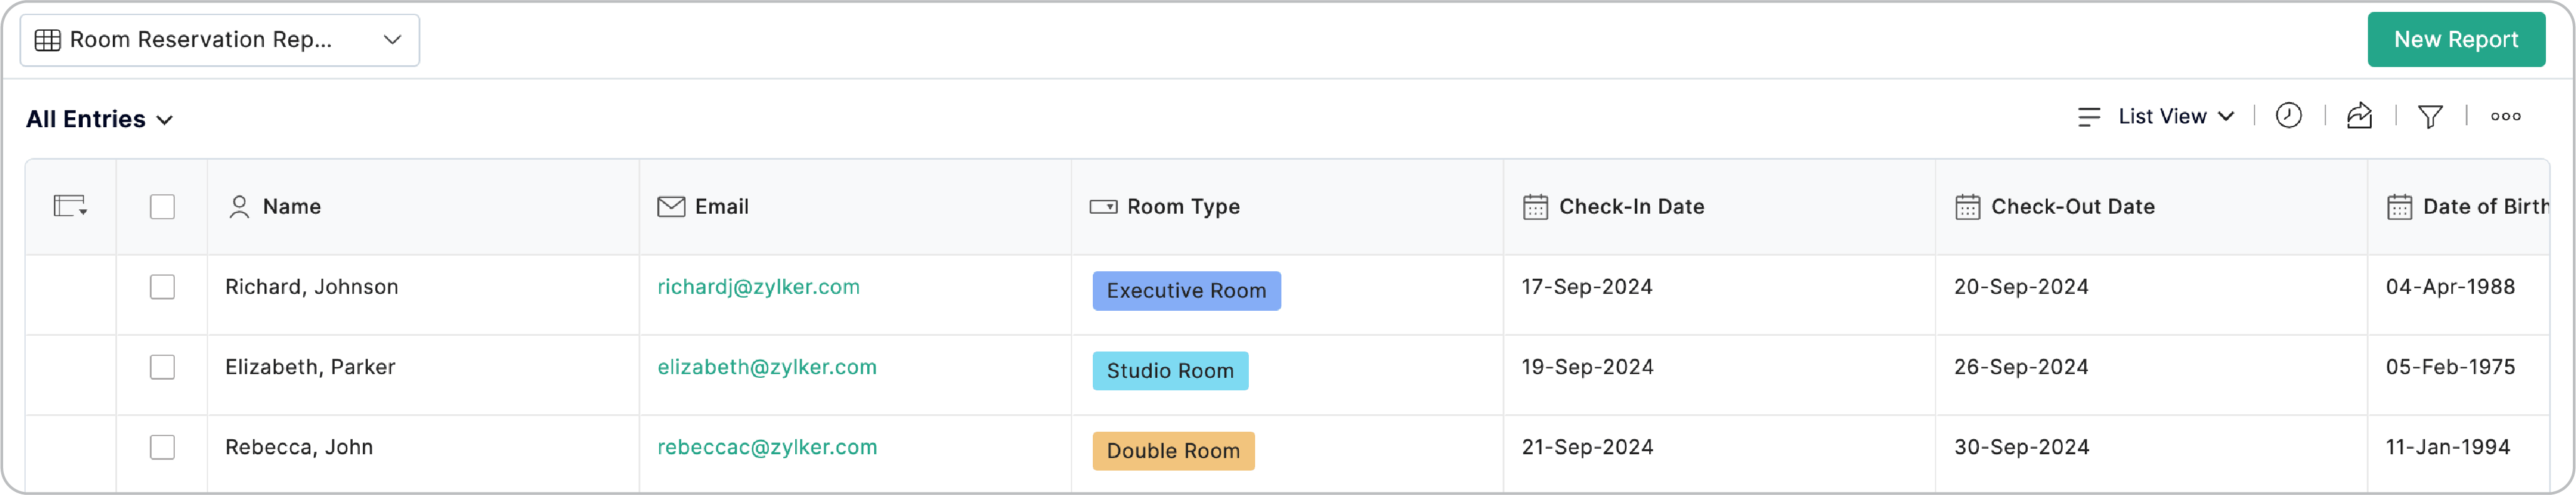Open the richardj@zylker.com email link
Screen dimensions: 2576x495
pos(758,287)
